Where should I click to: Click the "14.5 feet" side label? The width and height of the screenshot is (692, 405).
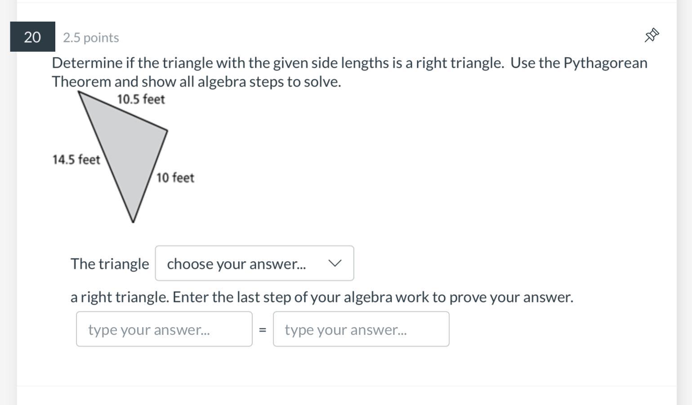pyautogui.click(x=76, y=160)
